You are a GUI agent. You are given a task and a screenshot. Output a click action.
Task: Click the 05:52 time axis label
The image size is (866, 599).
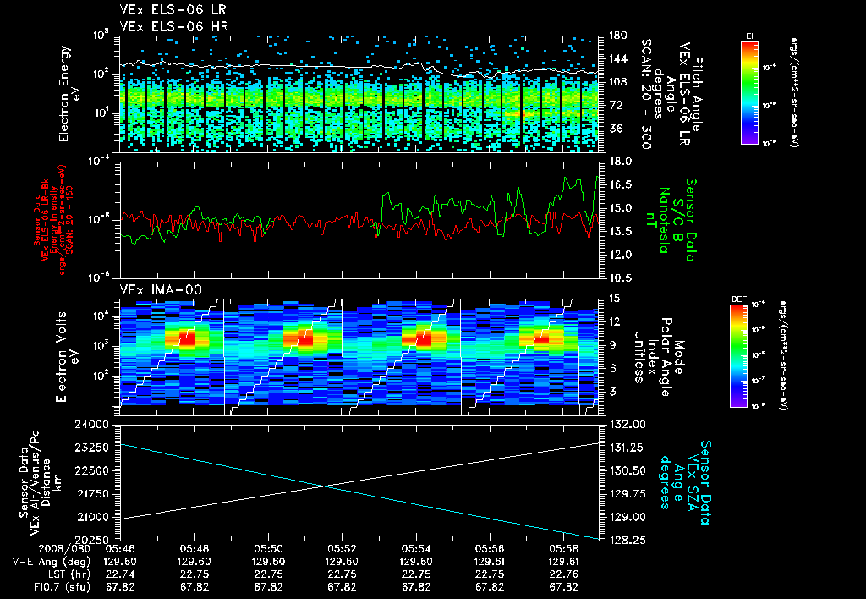342,549
